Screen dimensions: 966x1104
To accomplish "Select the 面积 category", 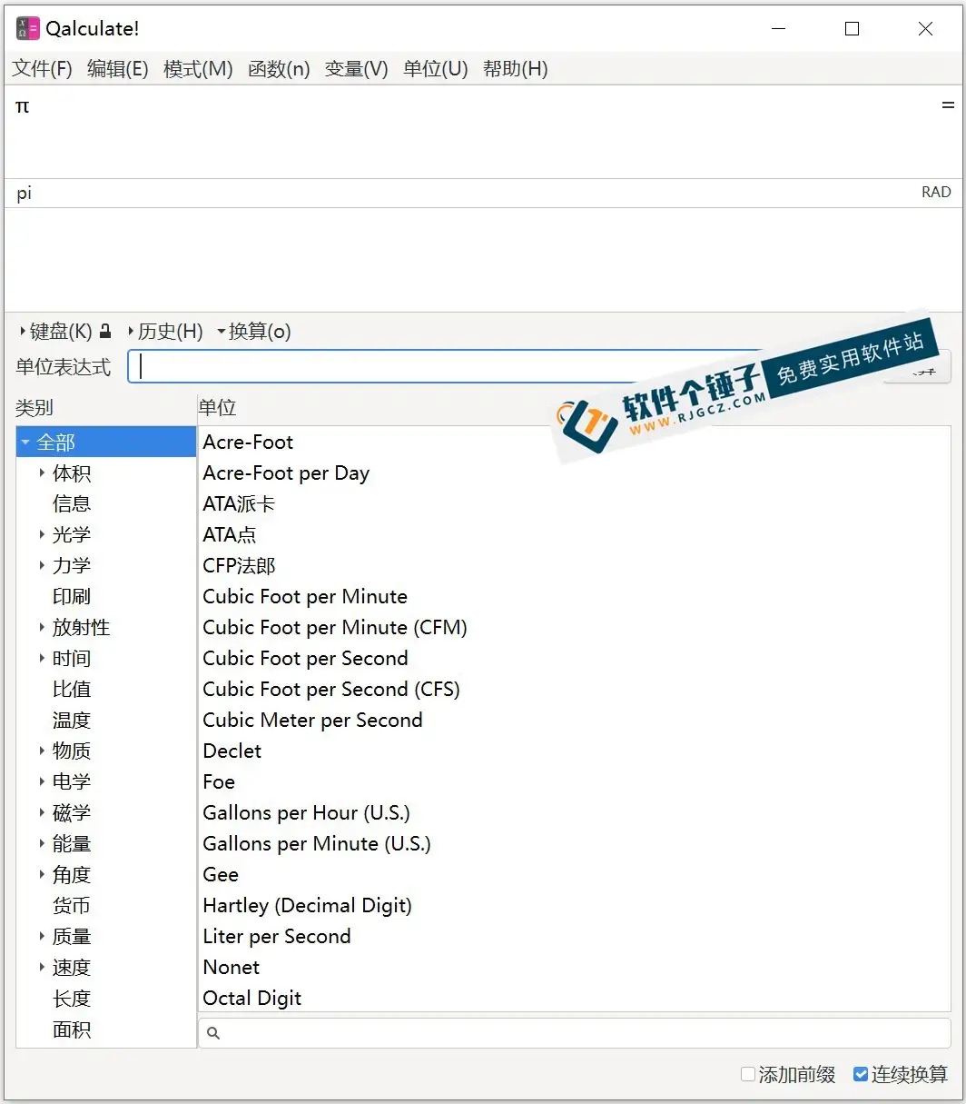I will tap(72, 1029).
